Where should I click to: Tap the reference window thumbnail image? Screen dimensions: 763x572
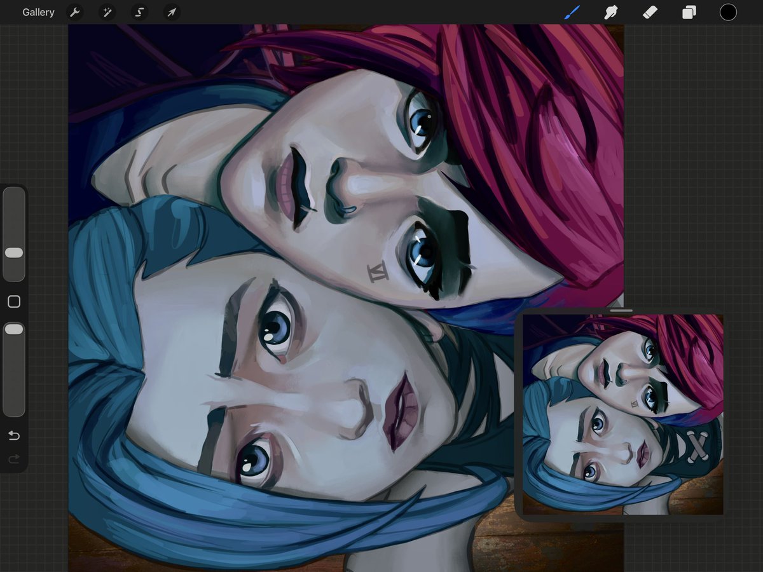[623, 414]
